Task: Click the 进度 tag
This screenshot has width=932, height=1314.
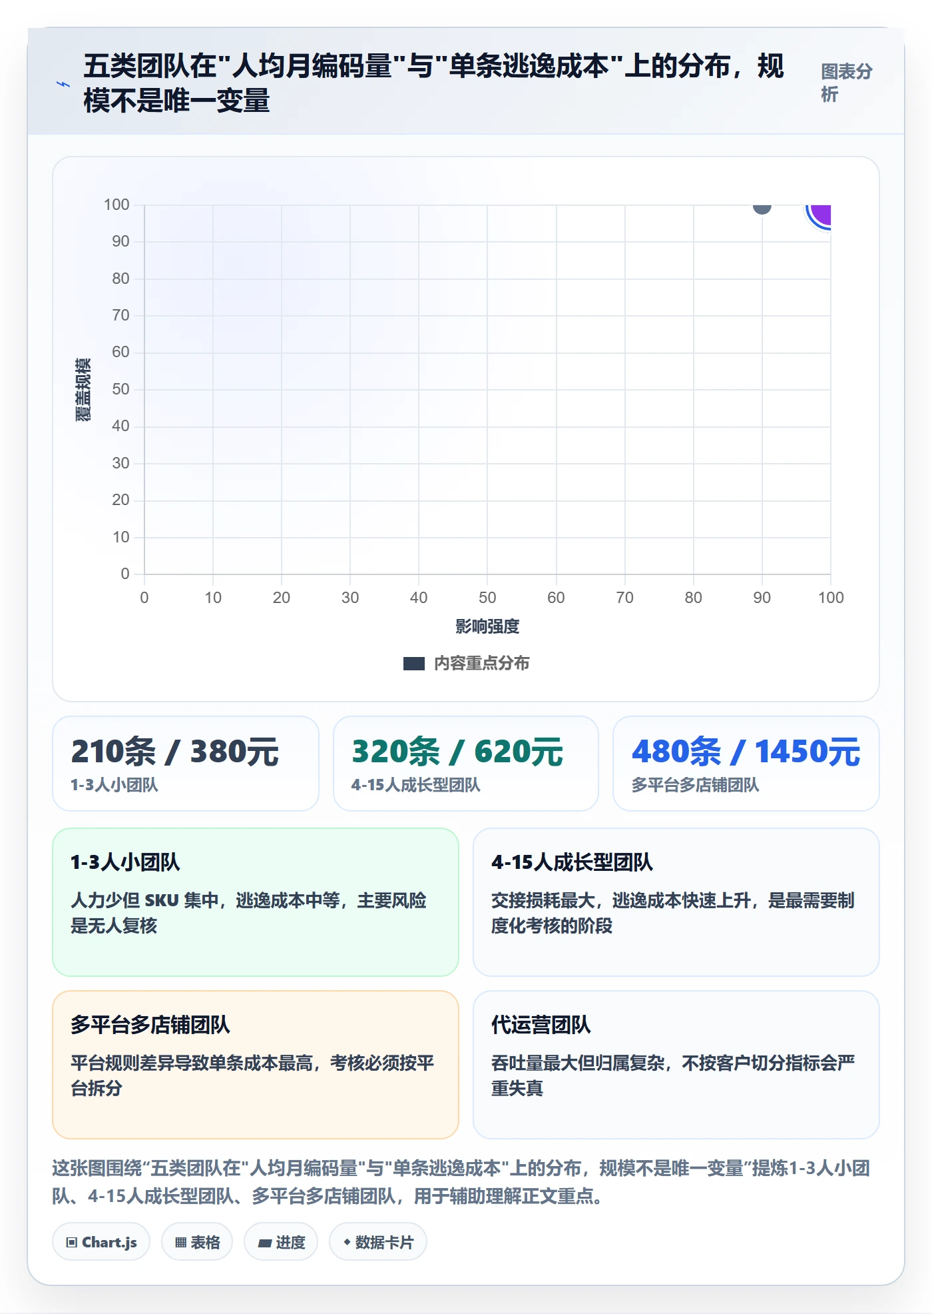Action: pyautogui.click(x=281, y=1242)
